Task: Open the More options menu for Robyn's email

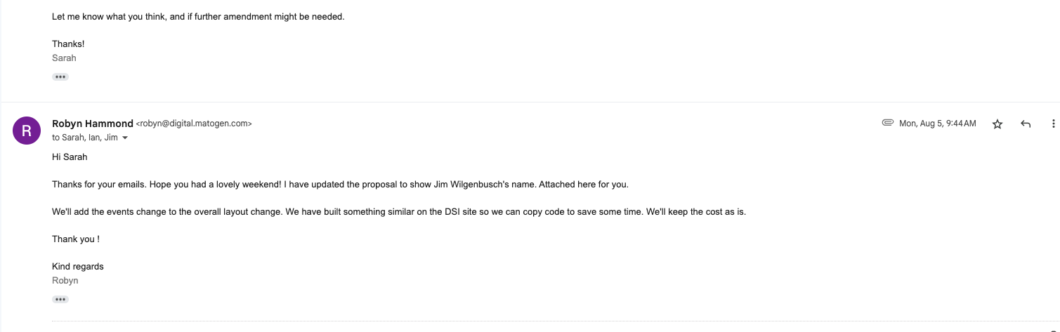Action: (1053, 124)
